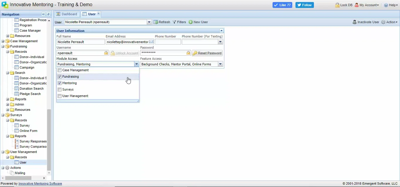Viewport: 400px width, 187px height.
Task: Click the lock icon in the Password field
Action: click(x=188, y=53)
